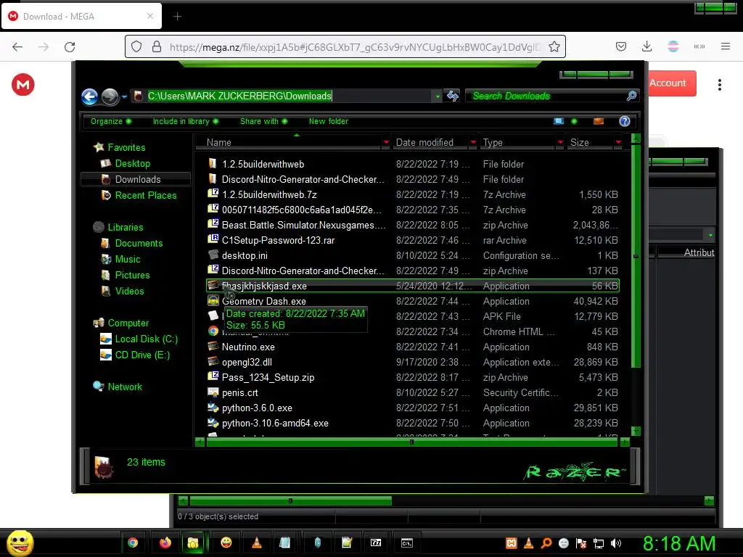
Task: Click the horizontal scrollbar in the background window
Action: [290, 500]
